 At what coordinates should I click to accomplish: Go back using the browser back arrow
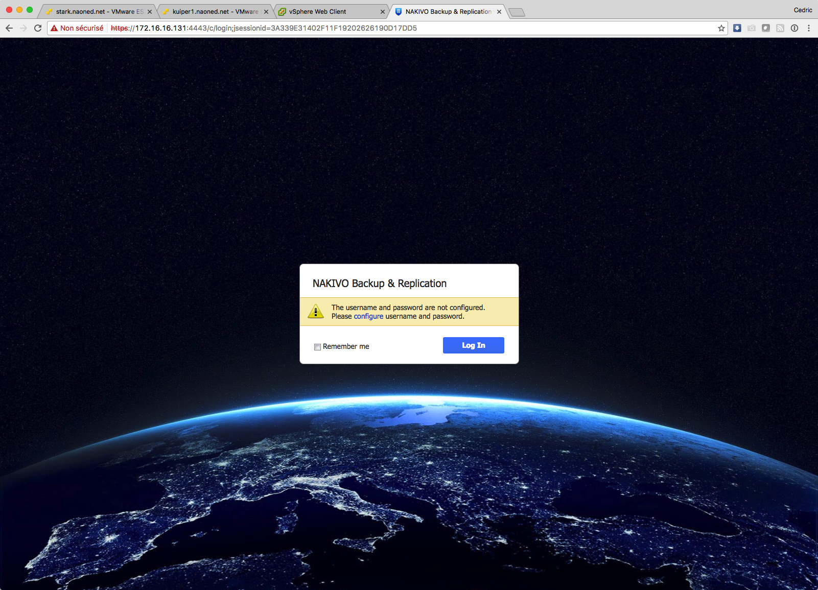click(x=9, y=28)
